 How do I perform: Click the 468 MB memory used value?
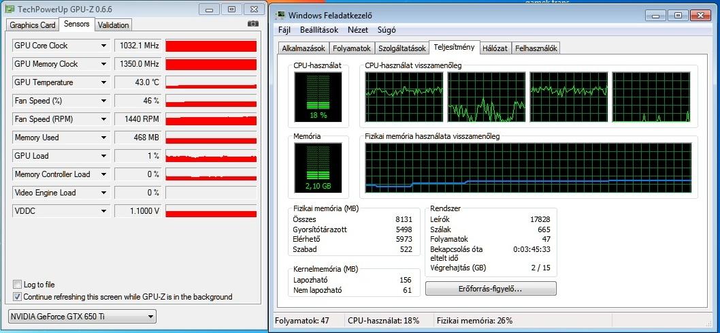click(x=138, y=138)
